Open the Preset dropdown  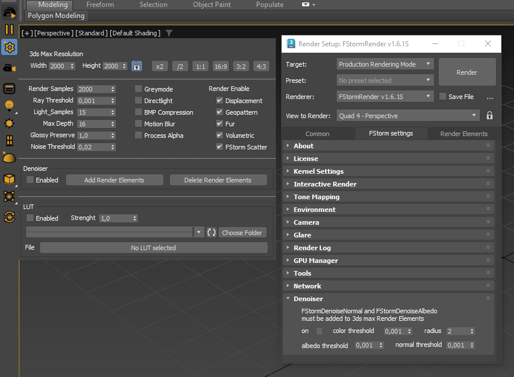coord(385,80)
